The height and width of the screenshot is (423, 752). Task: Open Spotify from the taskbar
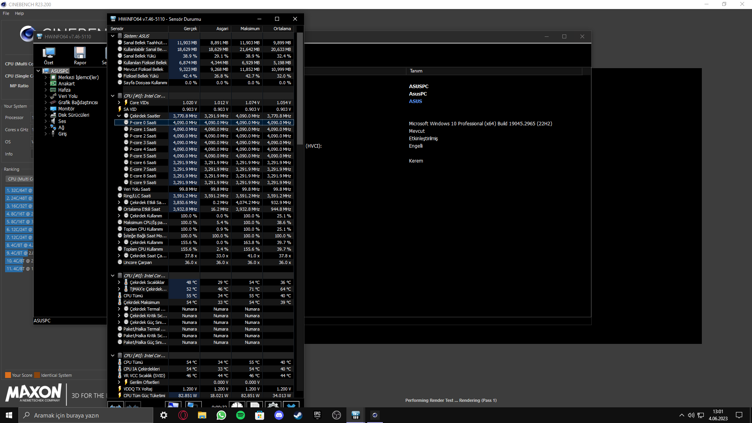point(241,415)
